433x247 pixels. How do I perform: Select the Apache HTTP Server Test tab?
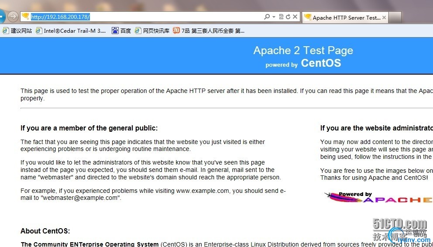345,17
